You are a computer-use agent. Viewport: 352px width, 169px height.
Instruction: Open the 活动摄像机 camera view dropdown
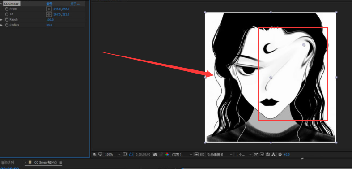pos(220,155)
